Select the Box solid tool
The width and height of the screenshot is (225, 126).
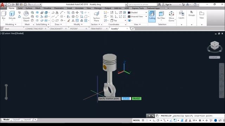click(x=4, y=15)
